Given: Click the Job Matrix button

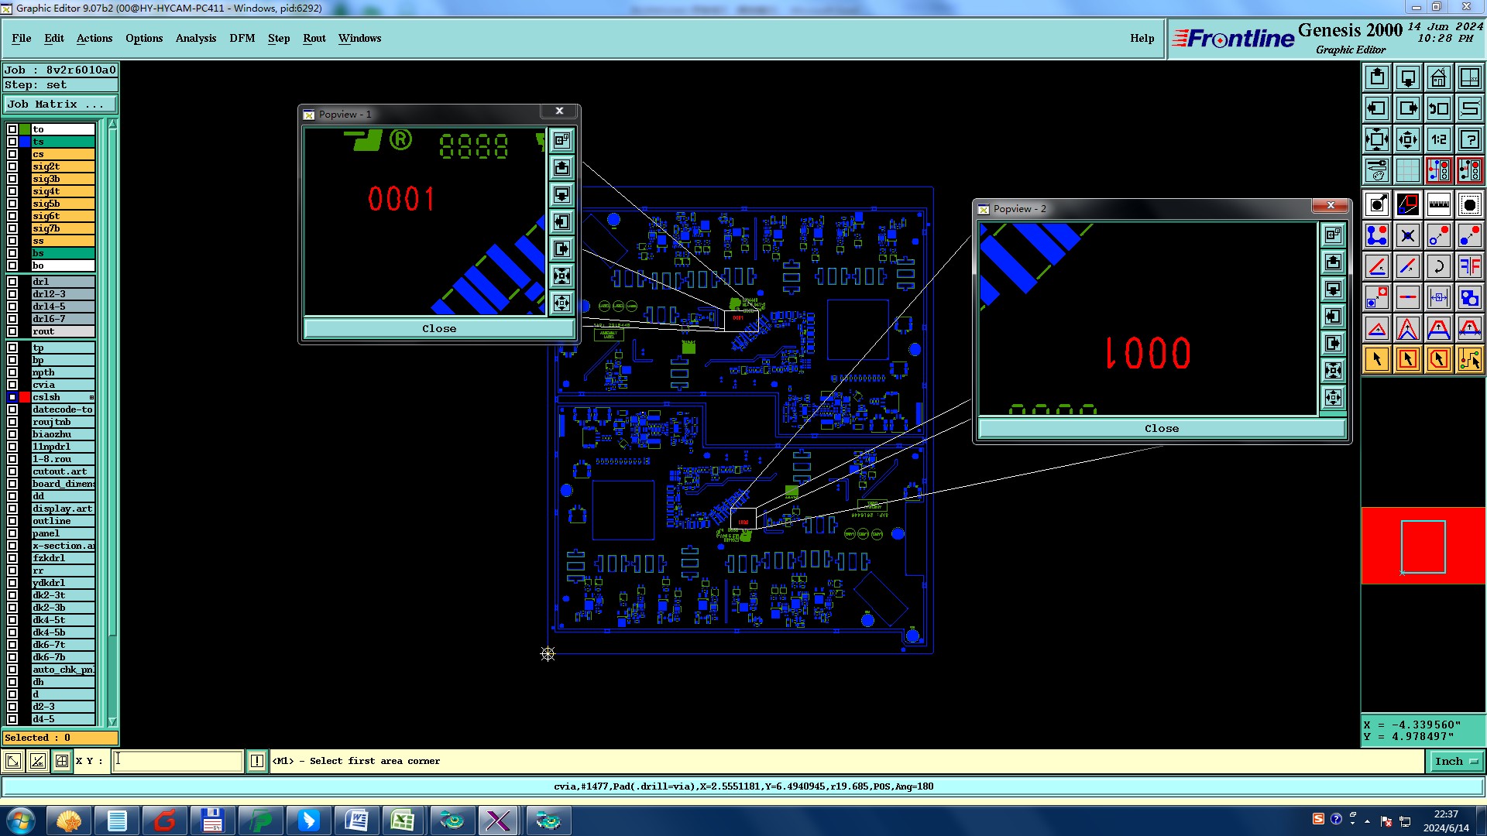Looking at the screenshot, I should [60, 104].
